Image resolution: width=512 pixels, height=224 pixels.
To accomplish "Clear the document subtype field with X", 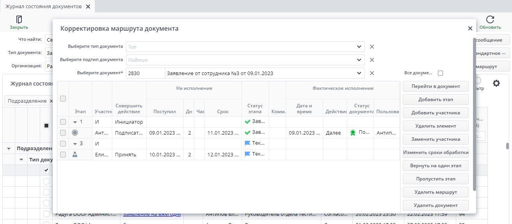I will [372, 60].
